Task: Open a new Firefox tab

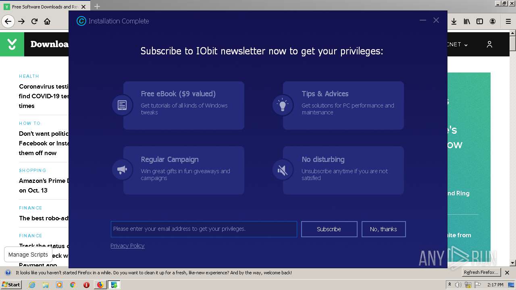Action: click(x=97, y=6)
